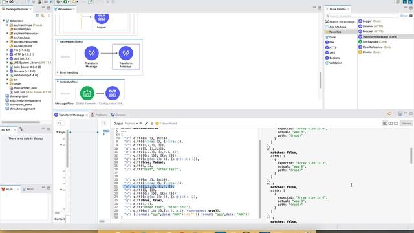Click the green File source node

[87, 93]
